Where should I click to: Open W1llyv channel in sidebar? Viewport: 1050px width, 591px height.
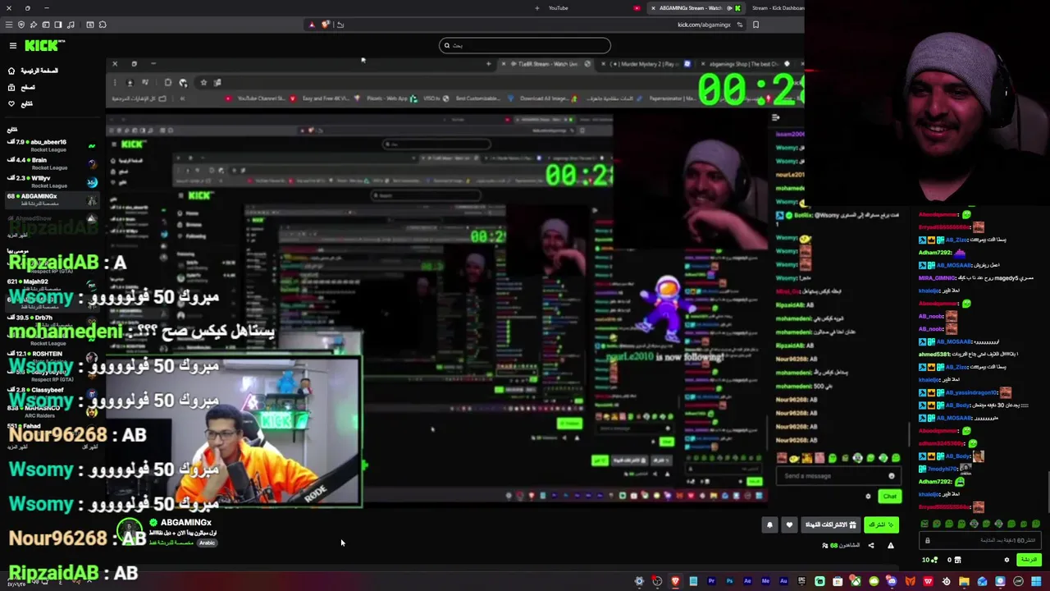tap(52, 181)
